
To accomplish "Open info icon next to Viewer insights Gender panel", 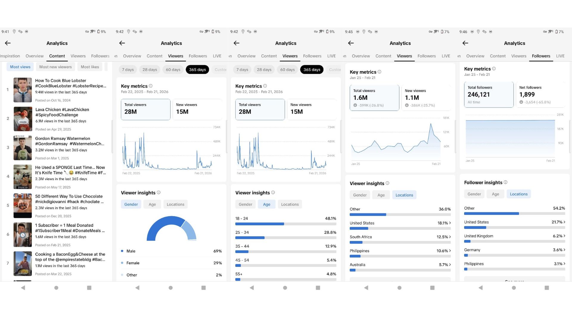I will point(158,193).
